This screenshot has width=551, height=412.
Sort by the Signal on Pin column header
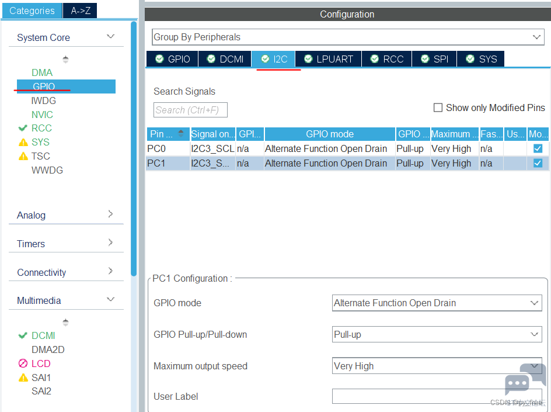[x=213, y=134]
